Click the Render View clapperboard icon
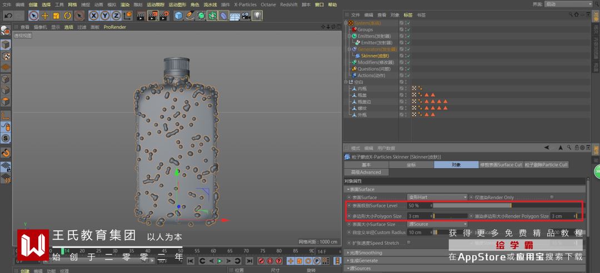The height and width of the screenshot is (273, 600). [x=140, y=16]
